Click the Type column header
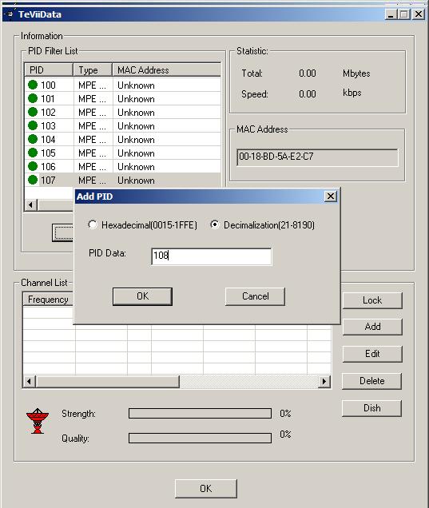Screen dimensions: 429x508 93,70
